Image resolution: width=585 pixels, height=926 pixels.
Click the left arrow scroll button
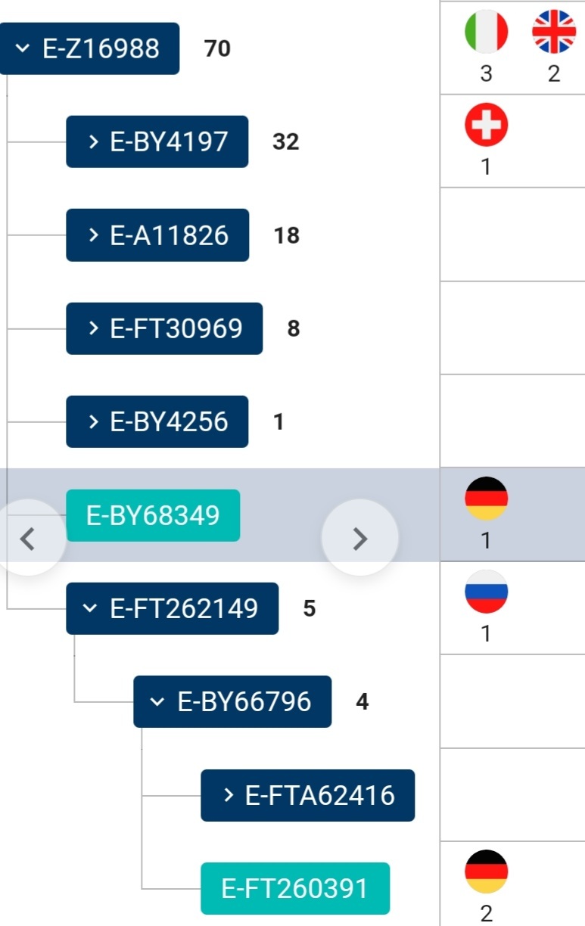point(27,538)
